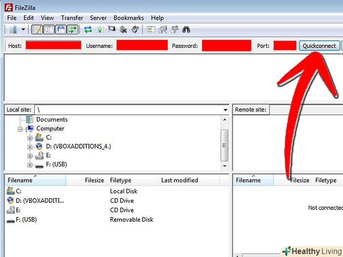Select Computer in local tree
The image size is (343, 257).
click(x=50, y=128)
